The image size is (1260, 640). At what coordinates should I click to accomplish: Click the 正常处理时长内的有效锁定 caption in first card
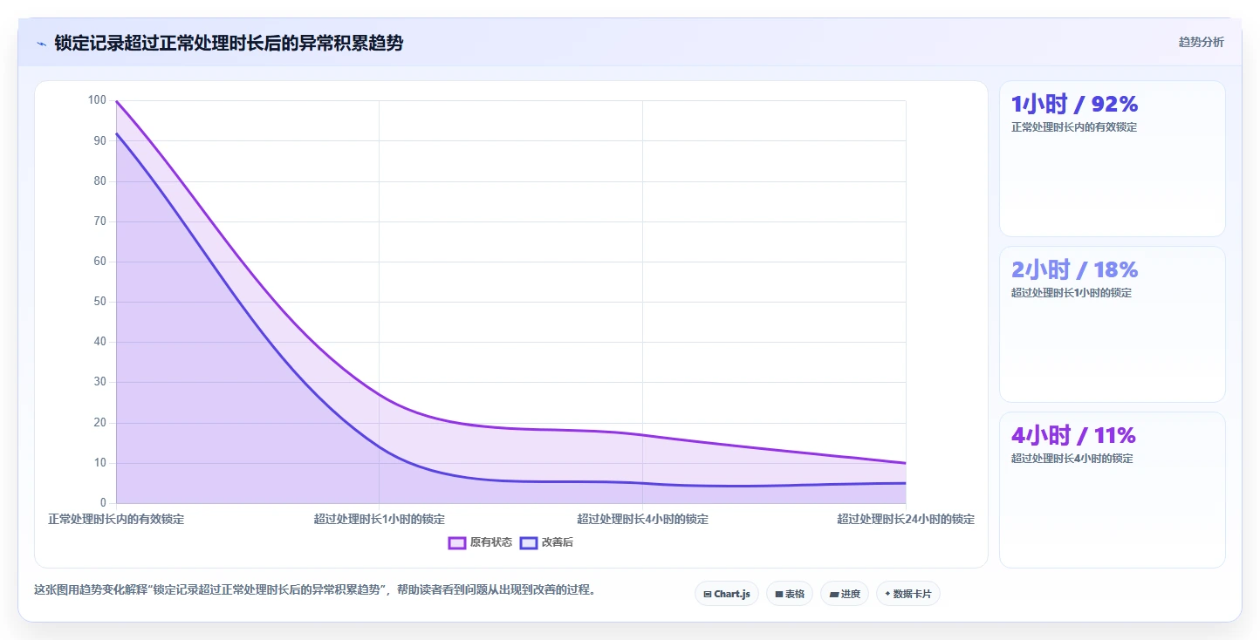(1074, 127)
